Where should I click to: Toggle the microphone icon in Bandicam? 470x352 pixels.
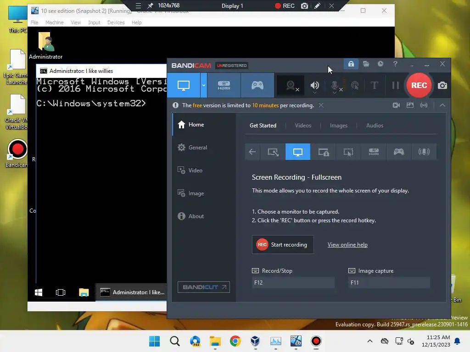point(335,86)
